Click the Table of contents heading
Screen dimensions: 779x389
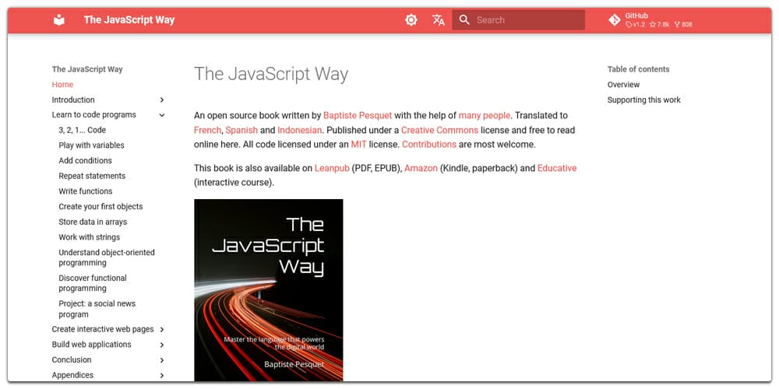coord(639,69)
